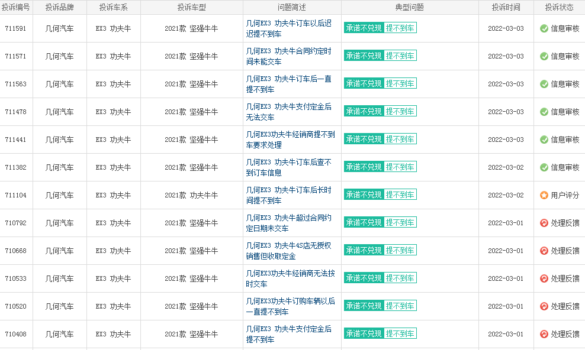Screen dimensions: 585x350
Task: Click the 投诉编号 column header
Action: point(15,8)
